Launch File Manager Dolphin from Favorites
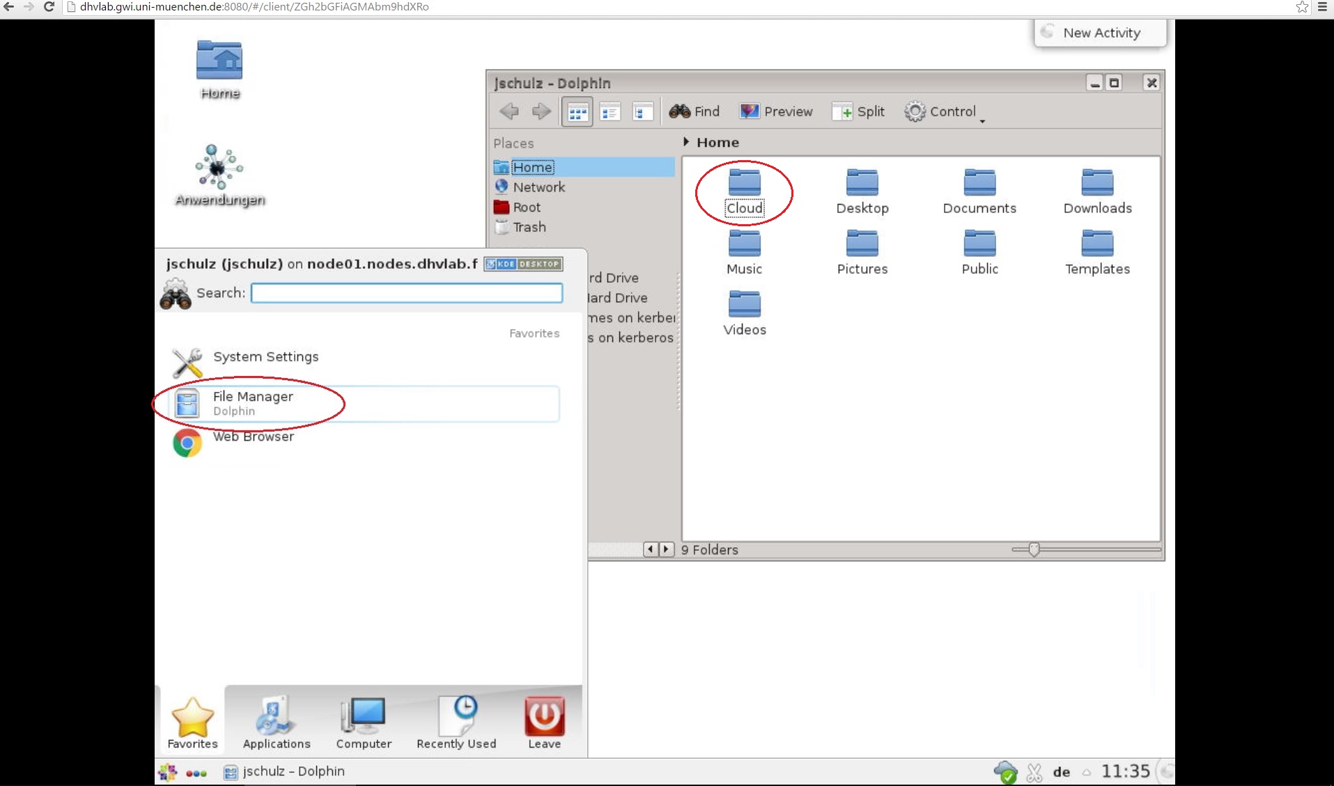1334x786 pixels. click(252, 403)
